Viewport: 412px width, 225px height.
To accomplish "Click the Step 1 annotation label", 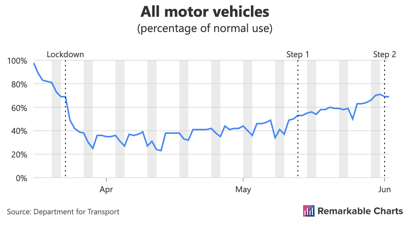I will coord(298,55).
